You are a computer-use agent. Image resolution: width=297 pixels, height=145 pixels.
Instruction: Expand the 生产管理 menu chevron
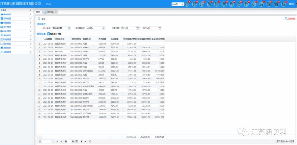[31, 27]
